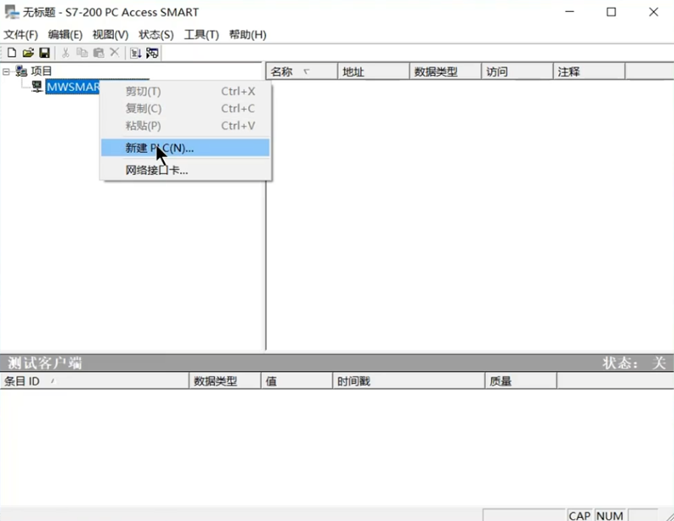Viewport: 674px width, 521px height.
Task: Select the 项目 root tree item
Action: 41,71
